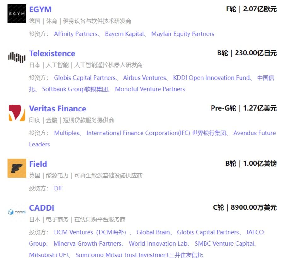This screenshot has height=263, width=285.
Task: Select Field description 可再生能源基础设施供应商
Action: (x=108, y=176)
